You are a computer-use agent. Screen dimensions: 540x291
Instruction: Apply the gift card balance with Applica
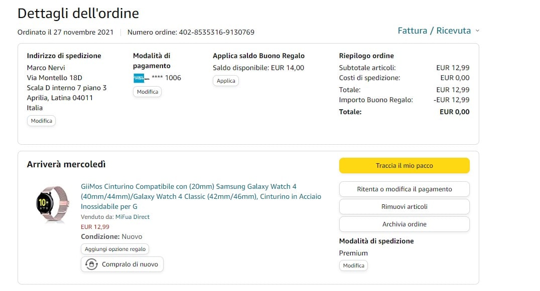(226, 81)
